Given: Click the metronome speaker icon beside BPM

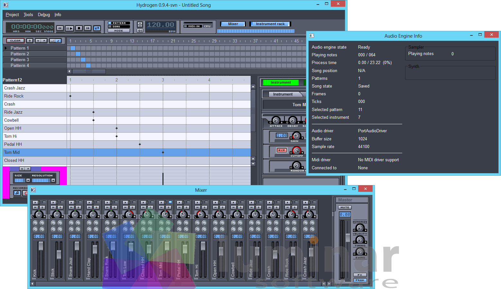Looking at the screenshot, I should [140, 31].
